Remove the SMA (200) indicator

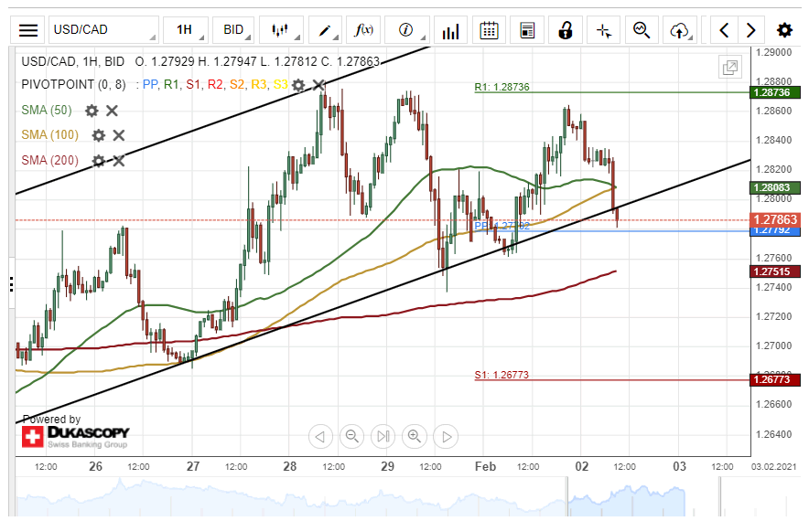point(119,161)
